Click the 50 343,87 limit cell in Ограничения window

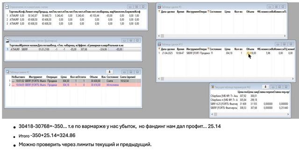33,15
